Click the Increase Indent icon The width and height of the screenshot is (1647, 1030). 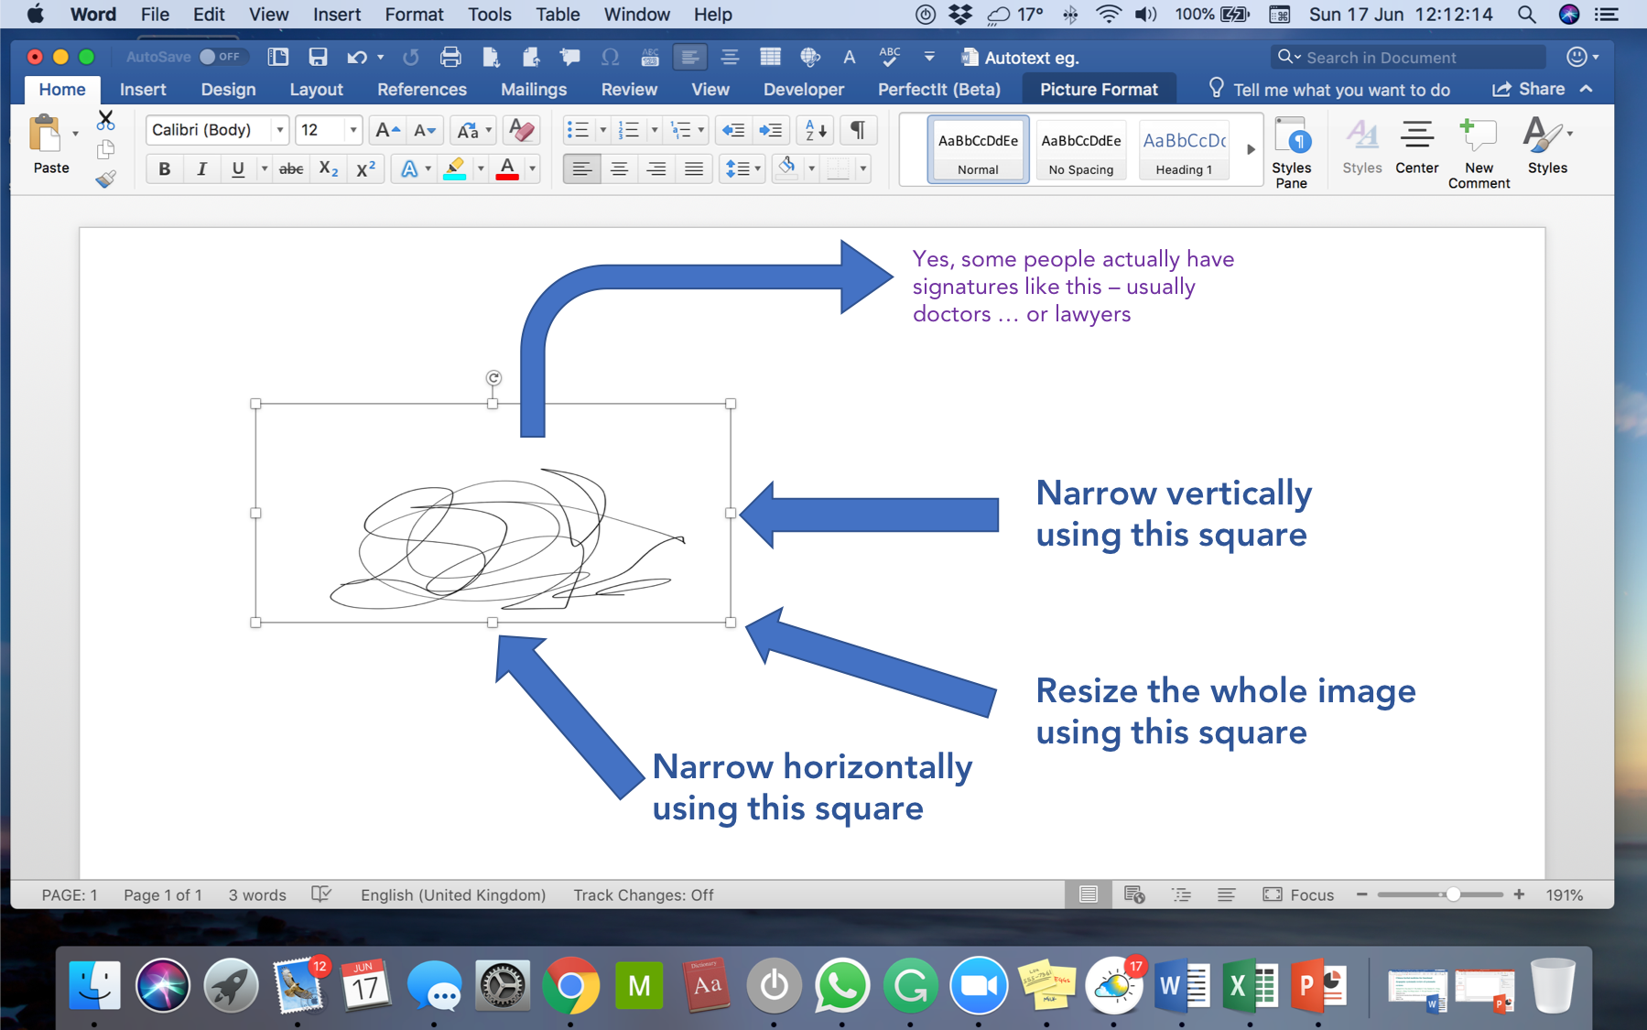[x=771, y=130]
